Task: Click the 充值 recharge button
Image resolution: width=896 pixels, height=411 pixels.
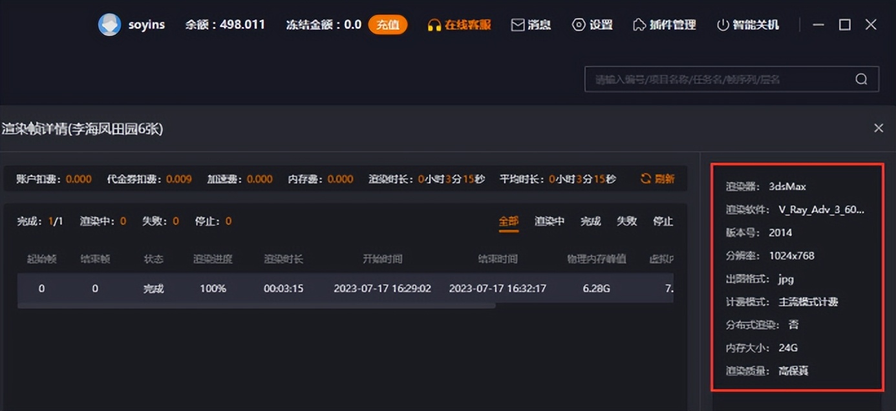Action: pos(387,25)
